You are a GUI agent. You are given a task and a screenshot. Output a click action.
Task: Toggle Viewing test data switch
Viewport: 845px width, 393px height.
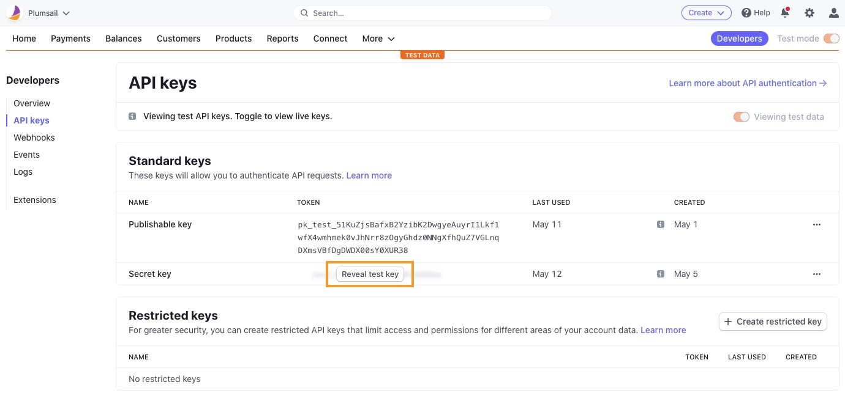pyautogui.click(x=742, y=117)
